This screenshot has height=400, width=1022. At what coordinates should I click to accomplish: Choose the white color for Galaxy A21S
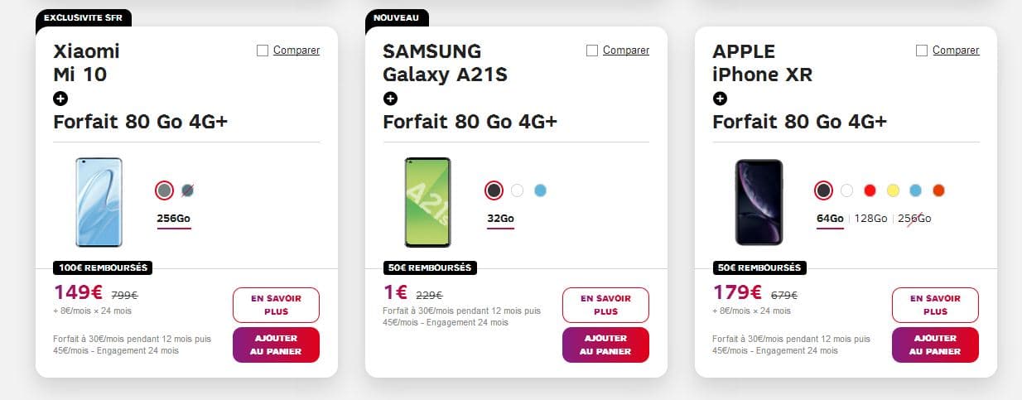[x=518, y=190]
